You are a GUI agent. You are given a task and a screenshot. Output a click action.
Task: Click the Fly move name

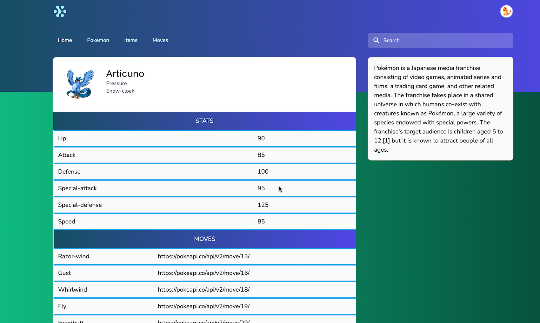pyautogui.click(x=62, y=306)
